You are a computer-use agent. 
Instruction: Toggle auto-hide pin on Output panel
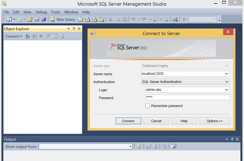click(x=232, y=139)
